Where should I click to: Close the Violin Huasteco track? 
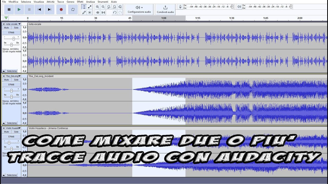(4, 128)
